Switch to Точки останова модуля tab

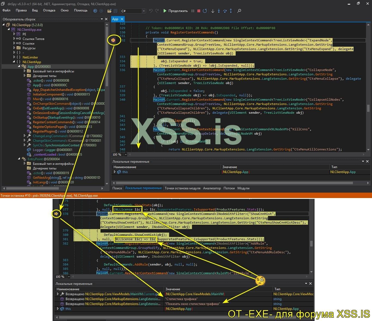click(x=182, y=188)
